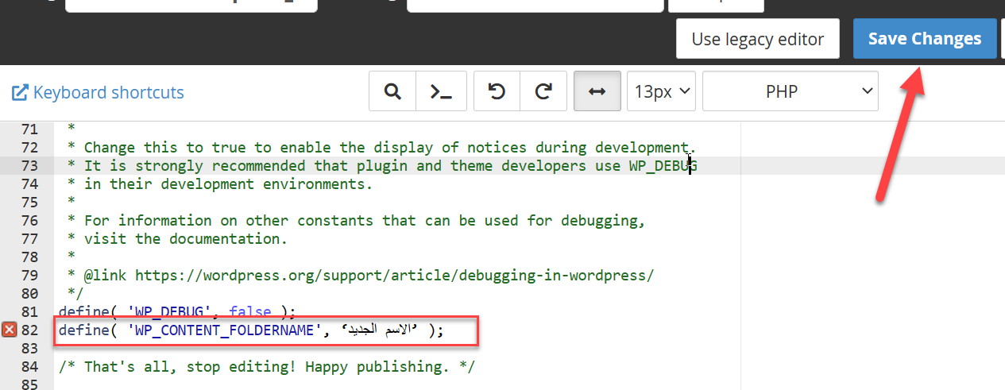Click the second text field in the top bar
Screen dimensions: 1005x390
click(534, 5)
